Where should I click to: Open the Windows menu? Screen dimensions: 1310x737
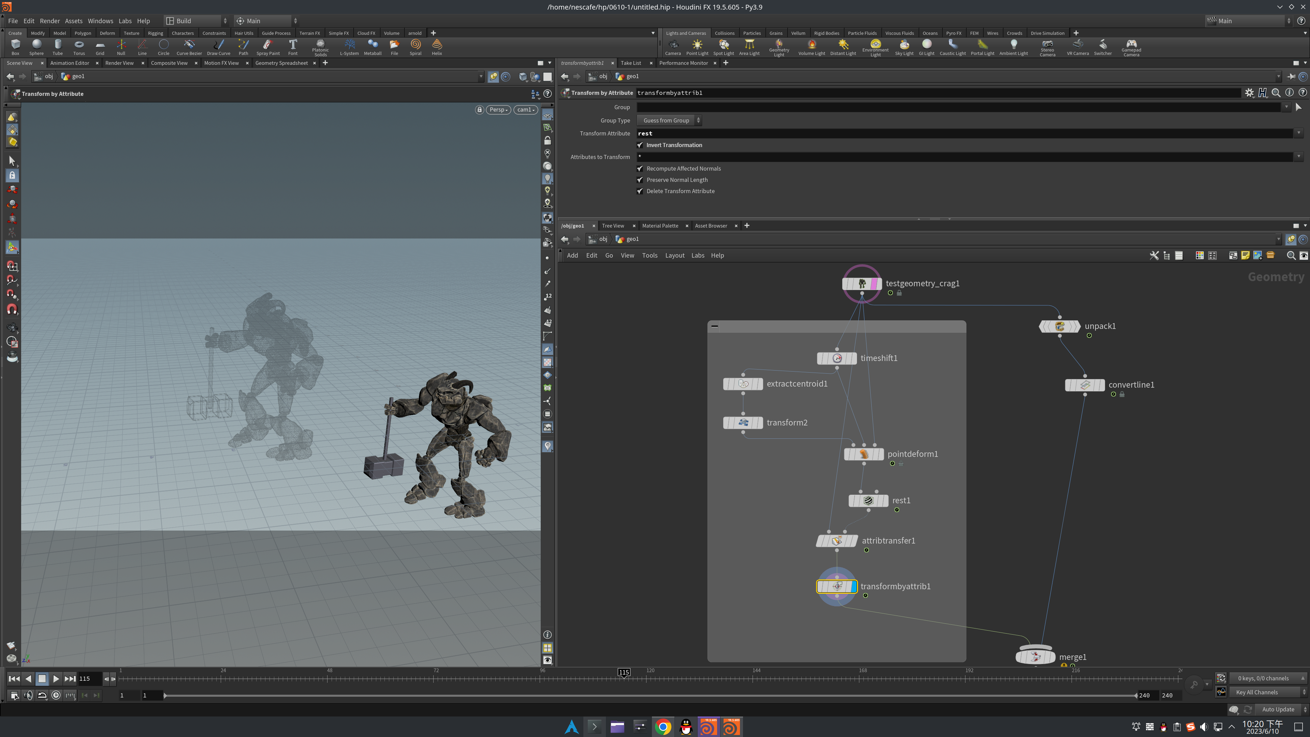(100, 21)
